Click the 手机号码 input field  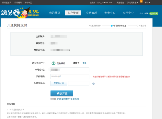pyautogui.click(x=70, y=77)
